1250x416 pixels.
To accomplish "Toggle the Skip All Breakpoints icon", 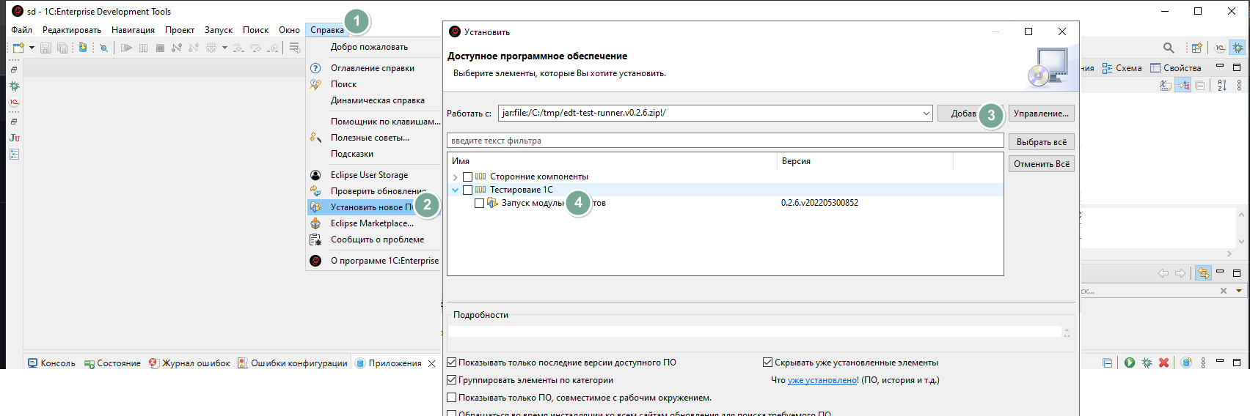I will pyautogui.click(x=103, y=48).
